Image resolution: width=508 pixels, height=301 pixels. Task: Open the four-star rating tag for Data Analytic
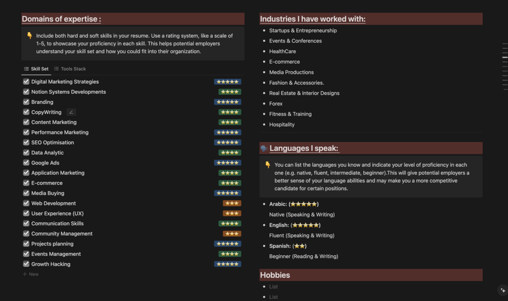229,152
